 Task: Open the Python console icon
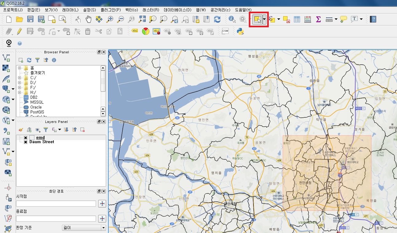point(241,31)
